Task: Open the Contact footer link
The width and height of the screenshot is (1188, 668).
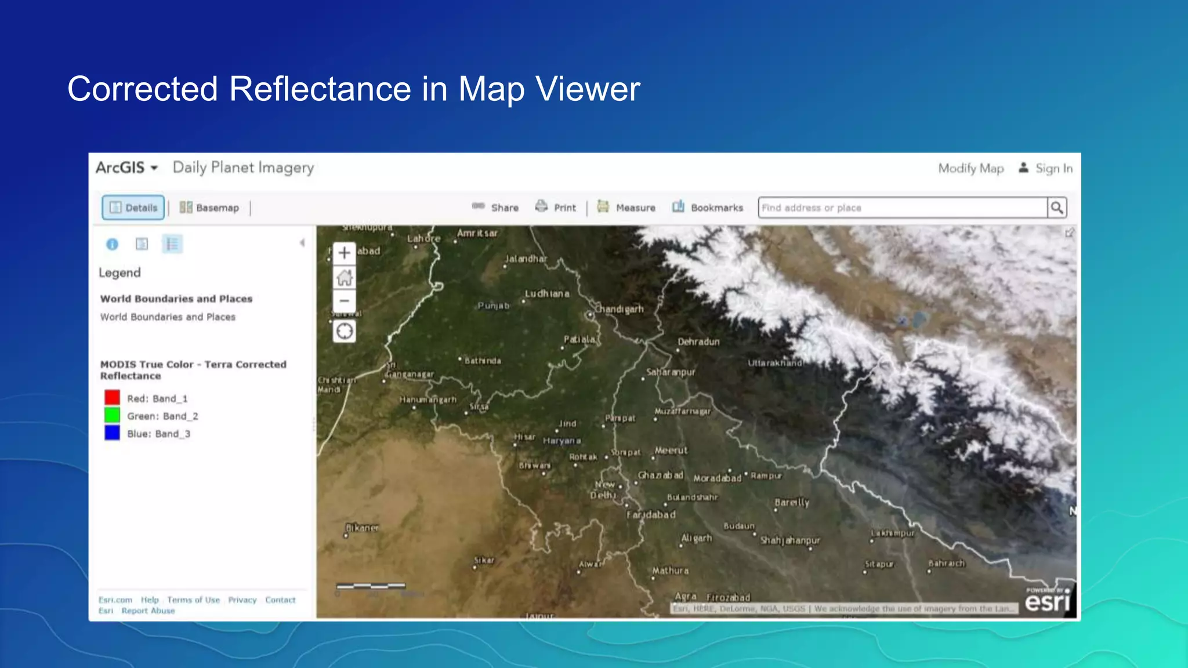Action: (280, 600)
